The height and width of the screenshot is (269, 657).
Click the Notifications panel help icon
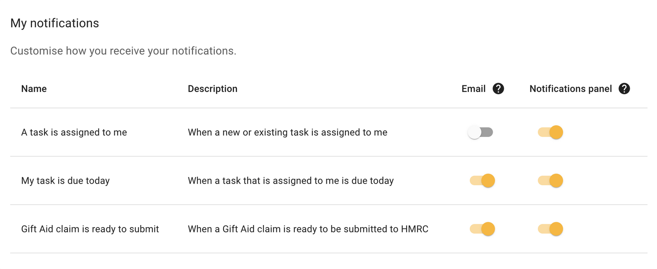point(624,88)
